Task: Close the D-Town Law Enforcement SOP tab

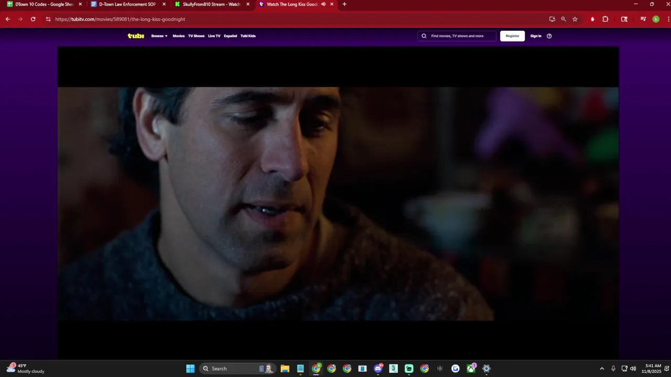Action: pyautogui.click(x=164, y=4)
